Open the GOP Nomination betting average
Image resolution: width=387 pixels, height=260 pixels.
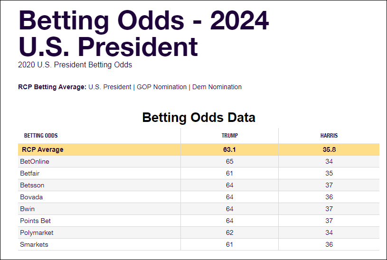(161, 87)
